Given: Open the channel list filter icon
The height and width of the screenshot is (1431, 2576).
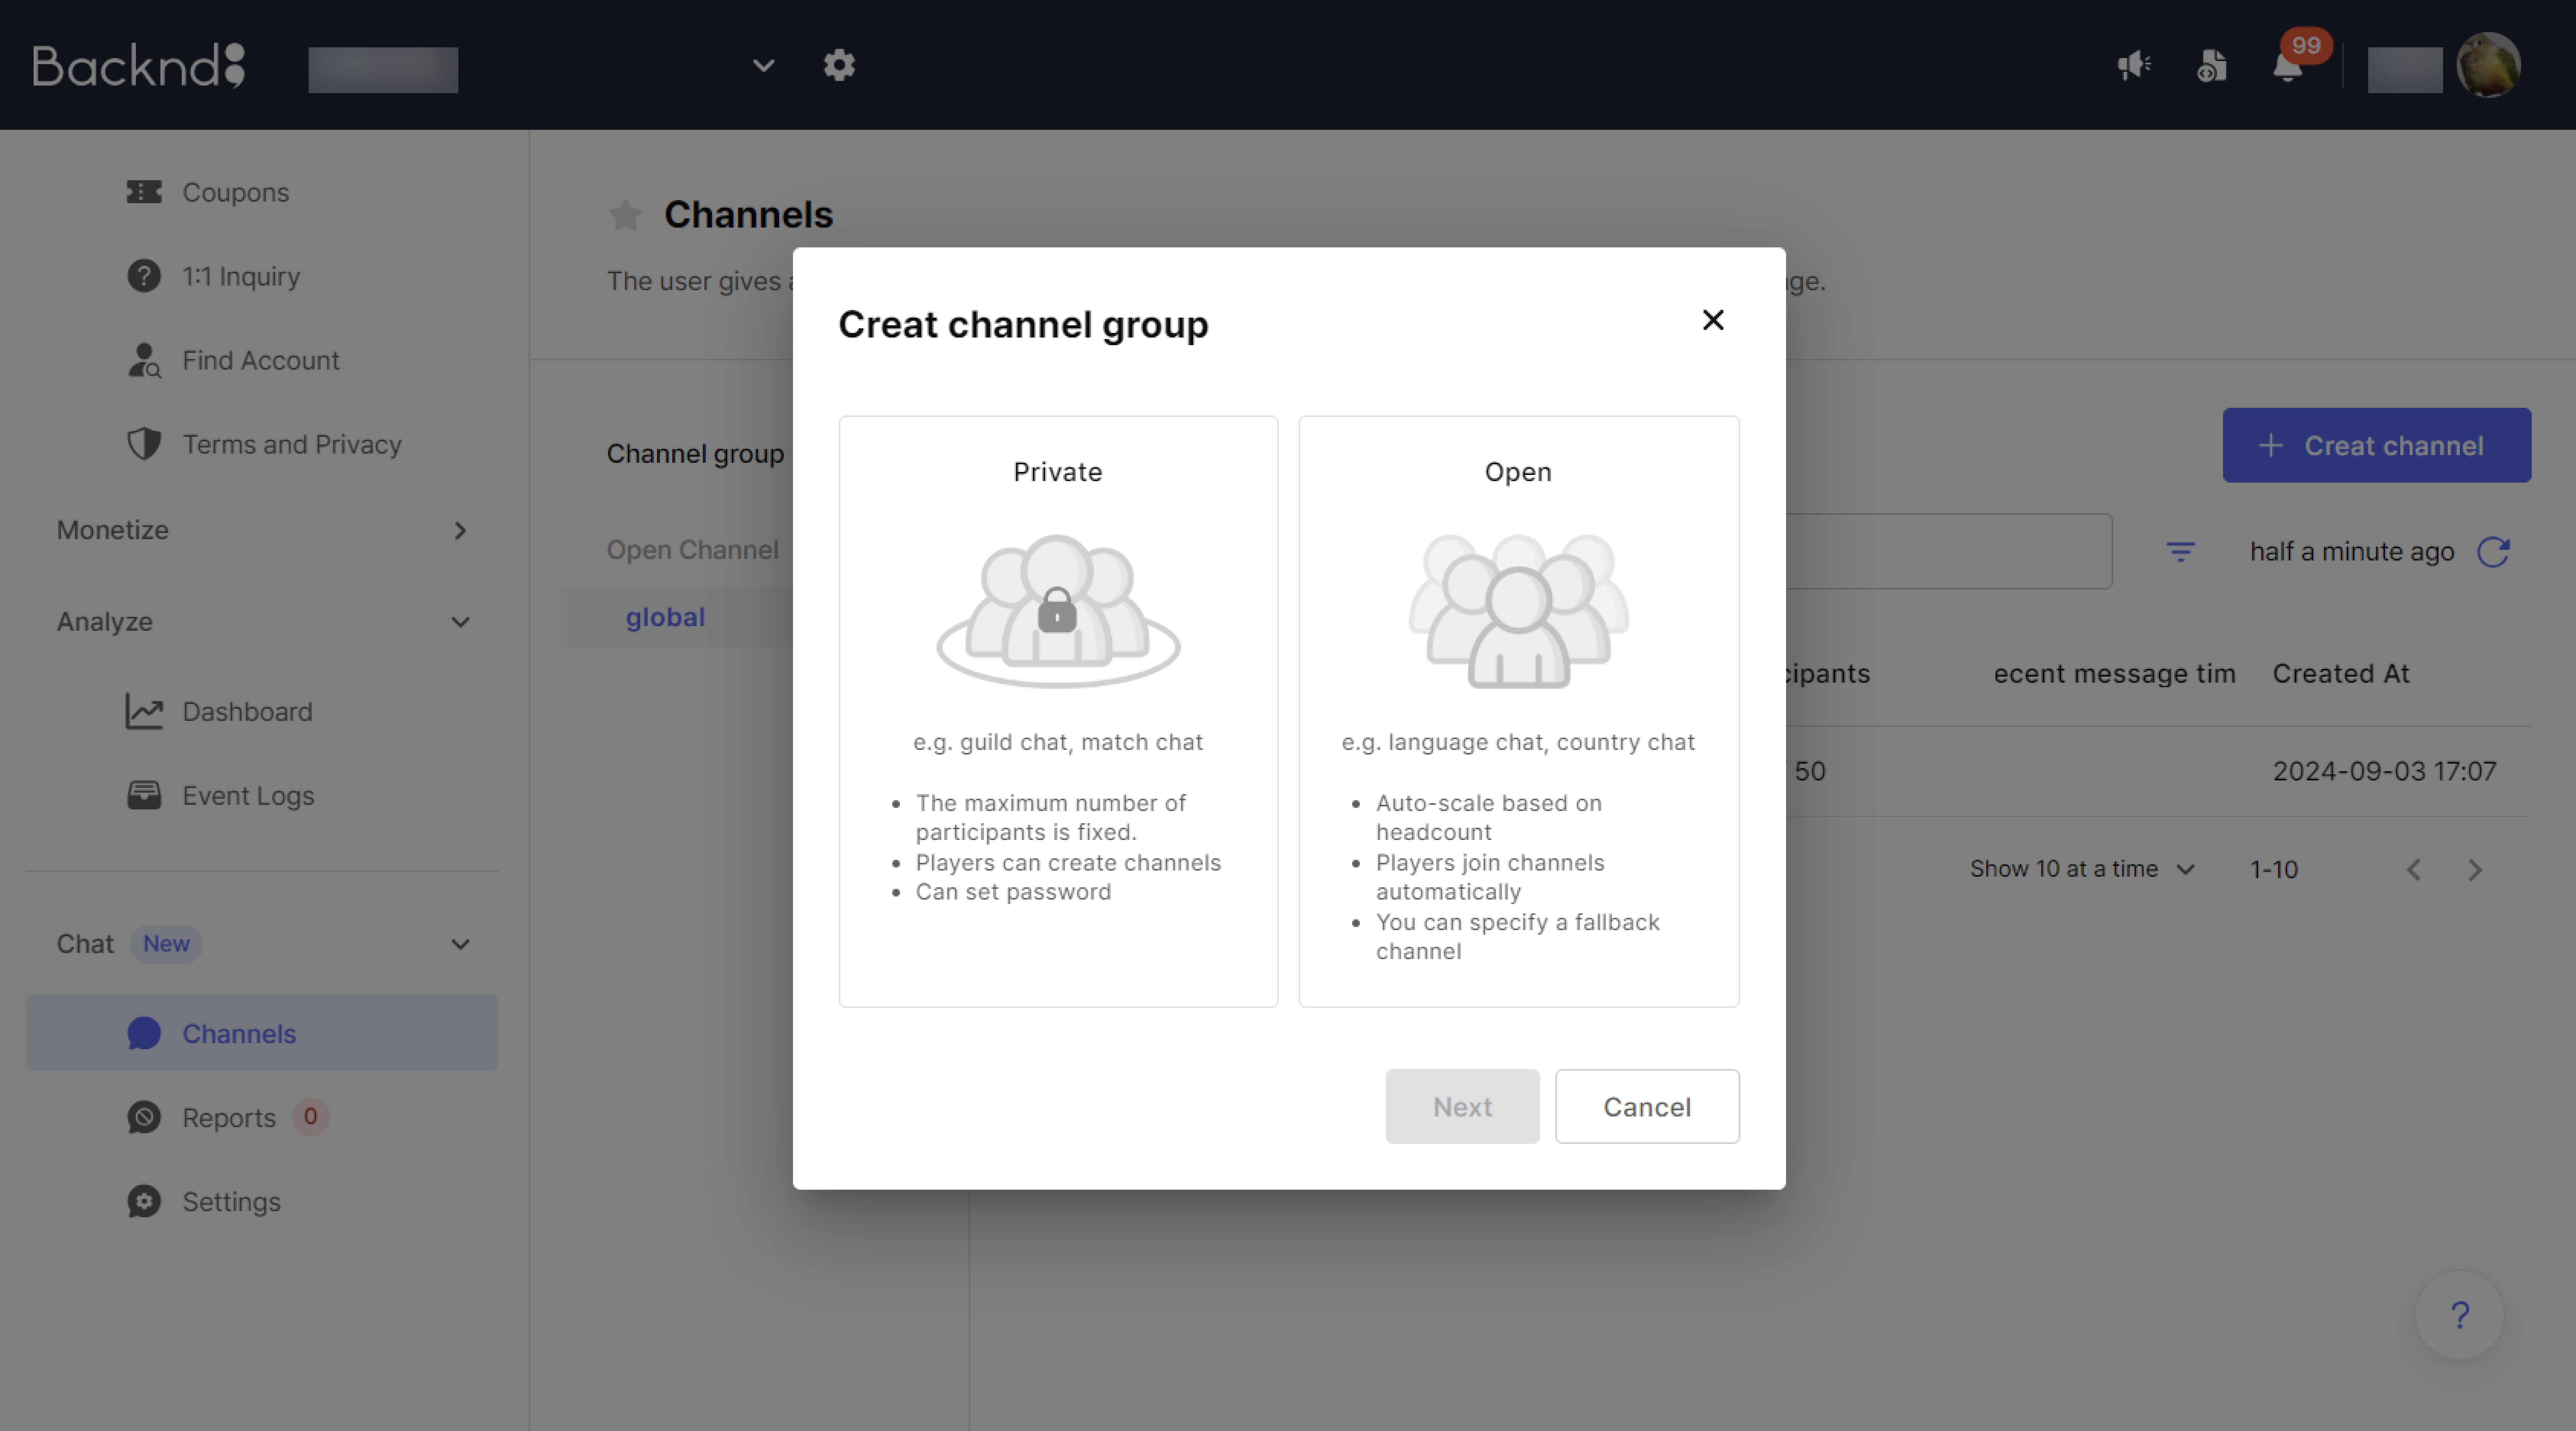Looking at the screenshot, I should pyautogui.click(x=2180, y=552).
